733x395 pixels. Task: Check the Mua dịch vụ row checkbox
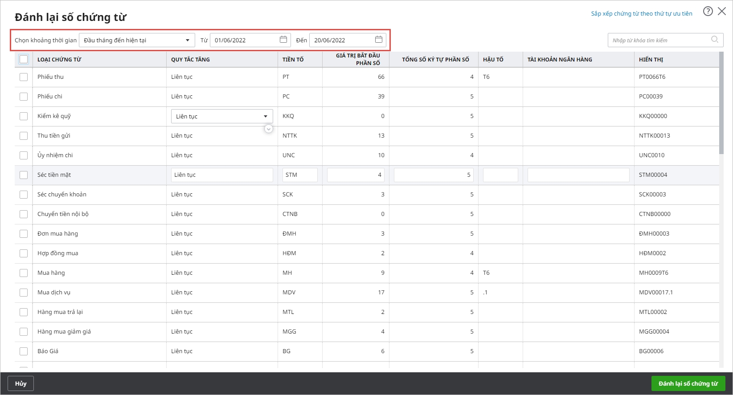coord(24,293)
